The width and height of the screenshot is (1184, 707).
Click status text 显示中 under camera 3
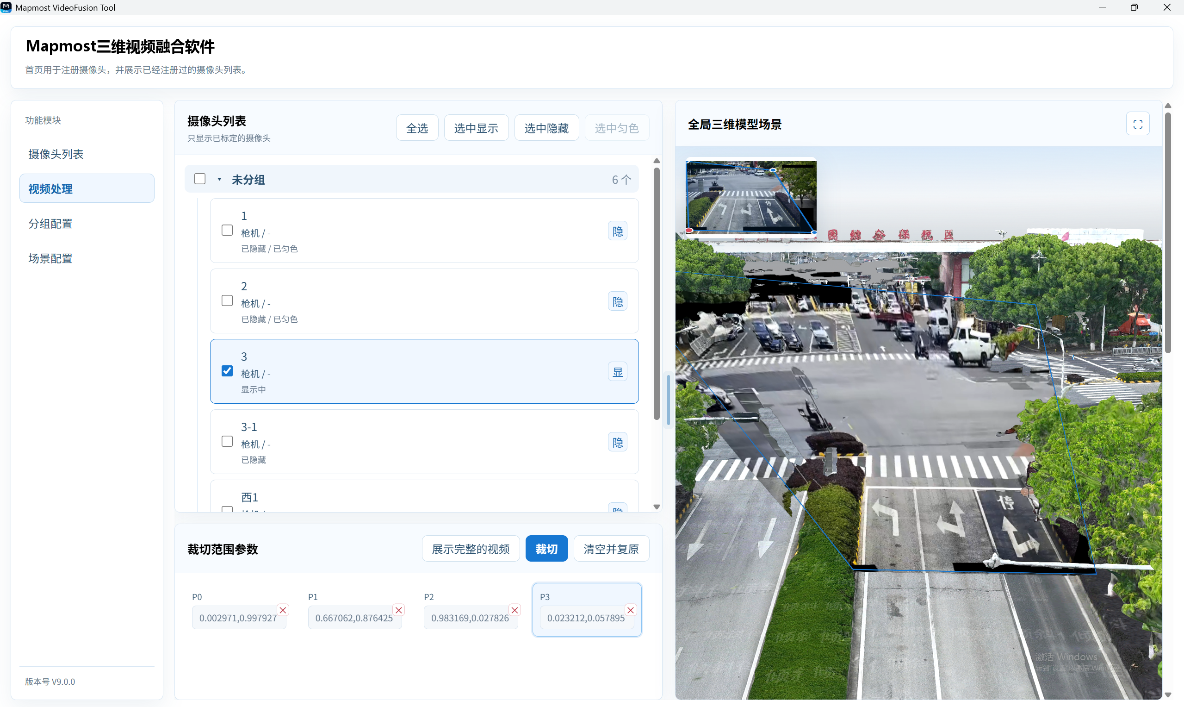pos(253,389)
